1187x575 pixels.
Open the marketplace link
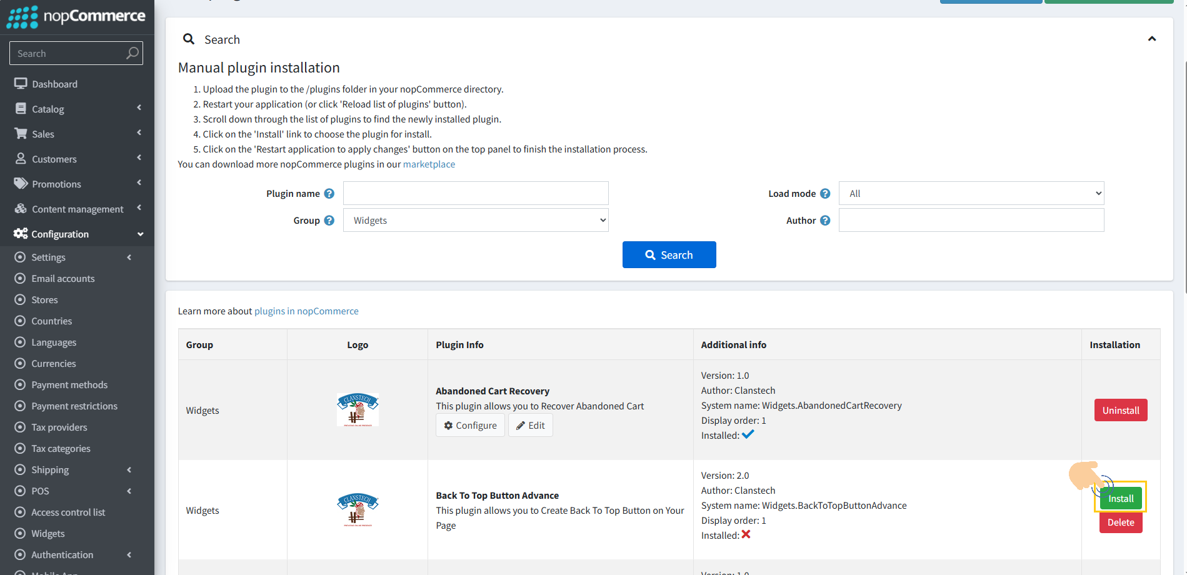coord(429,164)
